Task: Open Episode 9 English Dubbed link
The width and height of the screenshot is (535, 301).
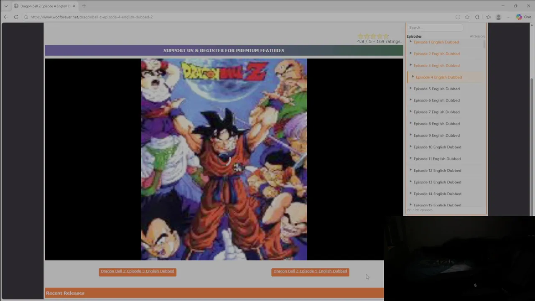Action: tap(436, 135)
